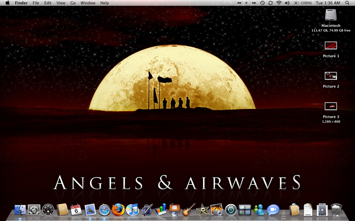Open the first Address Book icon in Dock

[62, 210]
